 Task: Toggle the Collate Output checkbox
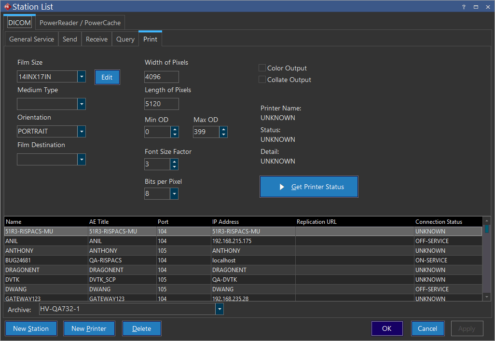(262, 80)
